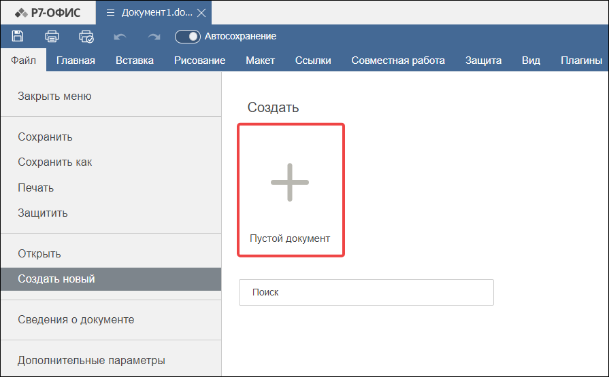Select Сохранить как menu item

111,162
